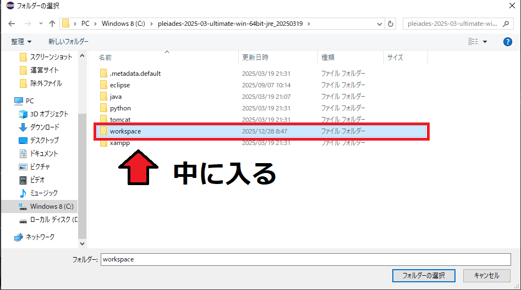
Task: Click the navigation pane scrollbar down arrow
Action: (x=83, y=243)
